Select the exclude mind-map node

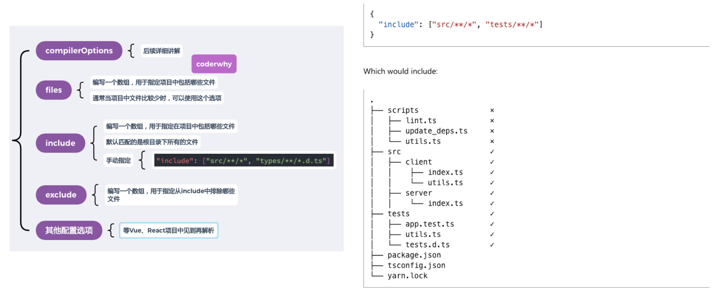coord(61,195)
